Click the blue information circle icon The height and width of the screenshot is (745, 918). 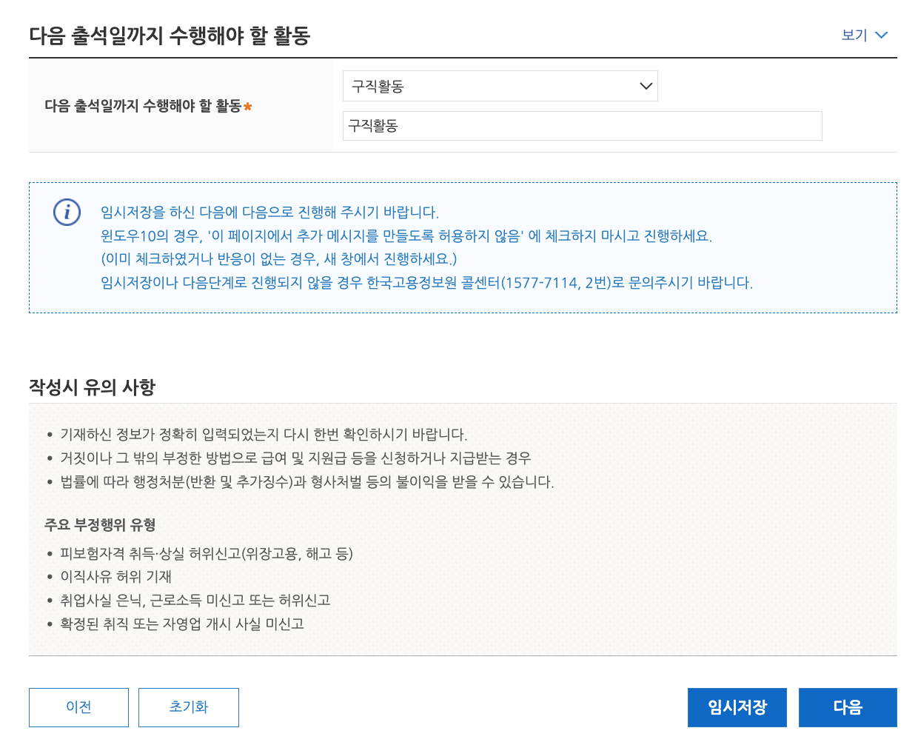click(x=67, y=213)
